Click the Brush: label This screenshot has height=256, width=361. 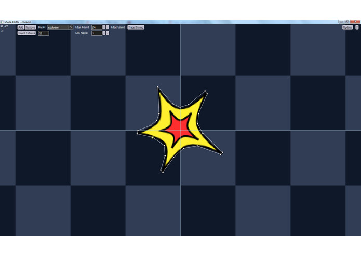coord(42,27)
